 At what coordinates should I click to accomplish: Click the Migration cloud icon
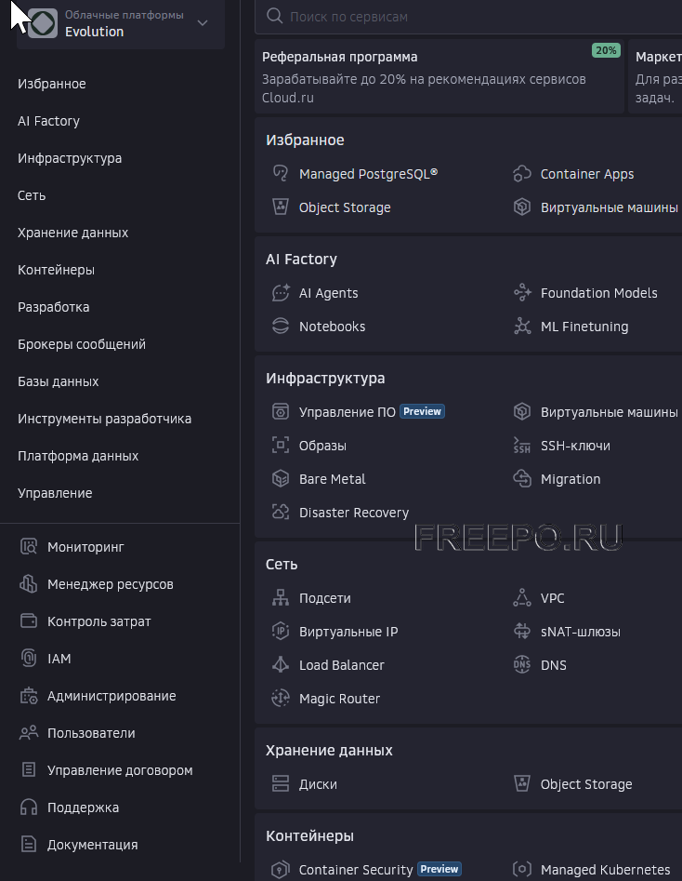pyautogui.click(x=522, y=479)
